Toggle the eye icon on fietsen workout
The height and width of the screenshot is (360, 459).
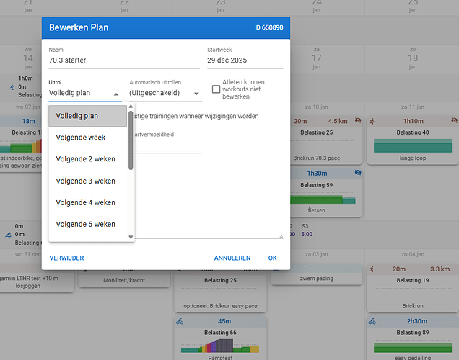pos(359,174)
